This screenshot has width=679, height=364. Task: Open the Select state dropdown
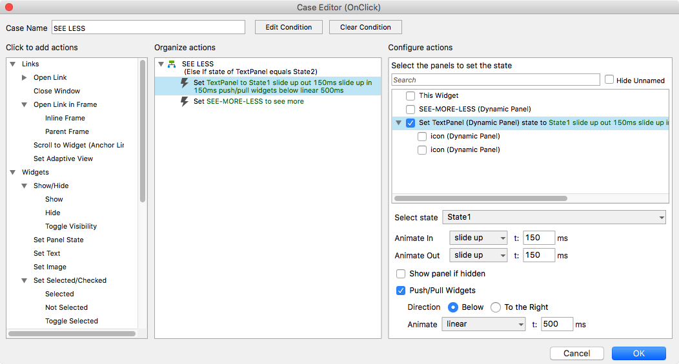[554, 218]
